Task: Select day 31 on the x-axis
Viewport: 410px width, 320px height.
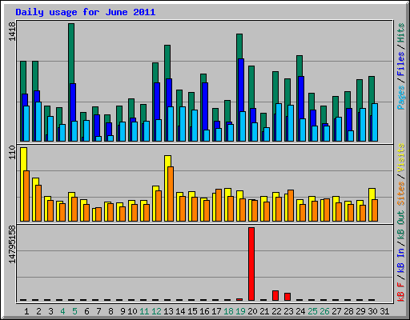Action: tap(384, 311)
